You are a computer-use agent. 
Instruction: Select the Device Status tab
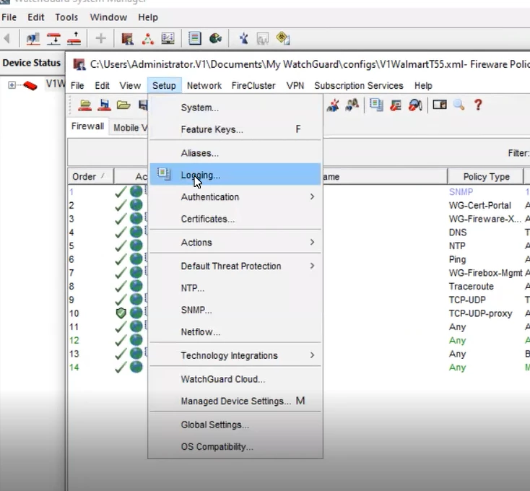[x=32, y=63]
